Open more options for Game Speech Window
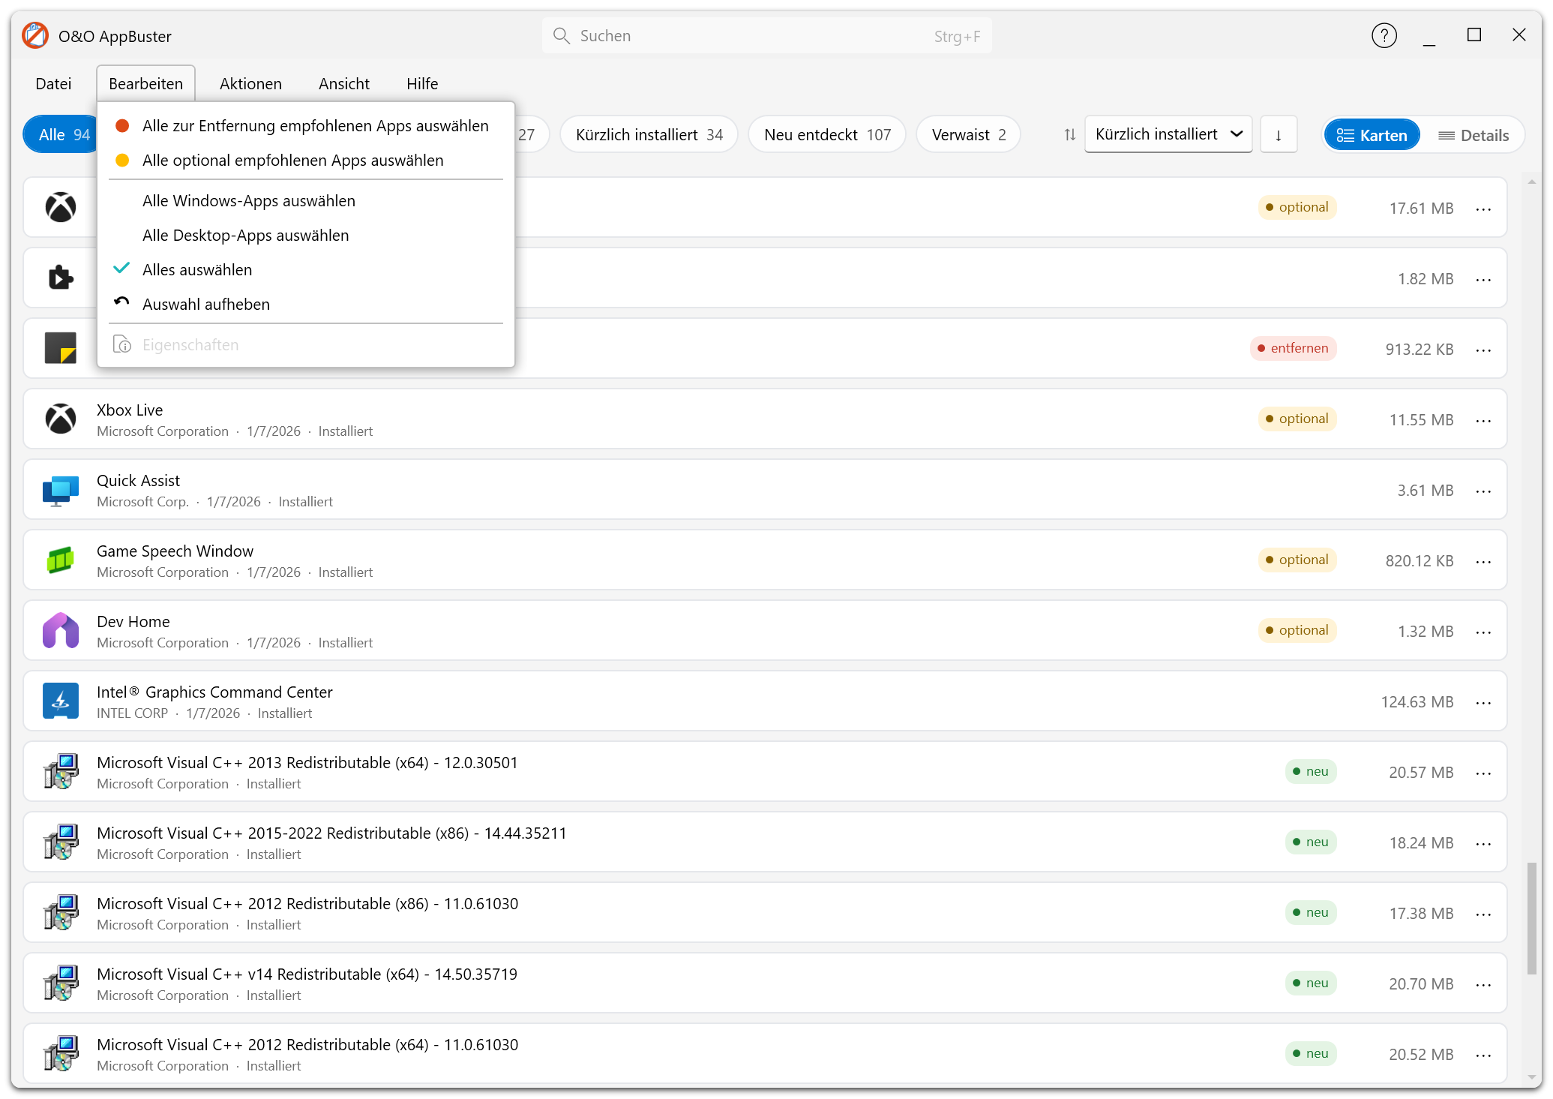 pyautogui.click(x=1483, y=561)
